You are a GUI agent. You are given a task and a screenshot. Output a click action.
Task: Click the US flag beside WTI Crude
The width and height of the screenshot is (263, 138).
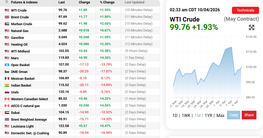point(7,10)
